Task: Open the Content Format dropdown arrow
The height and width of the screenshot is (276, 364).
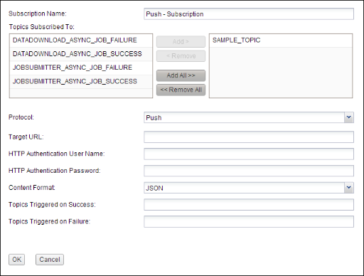Action: coord(348,188)
